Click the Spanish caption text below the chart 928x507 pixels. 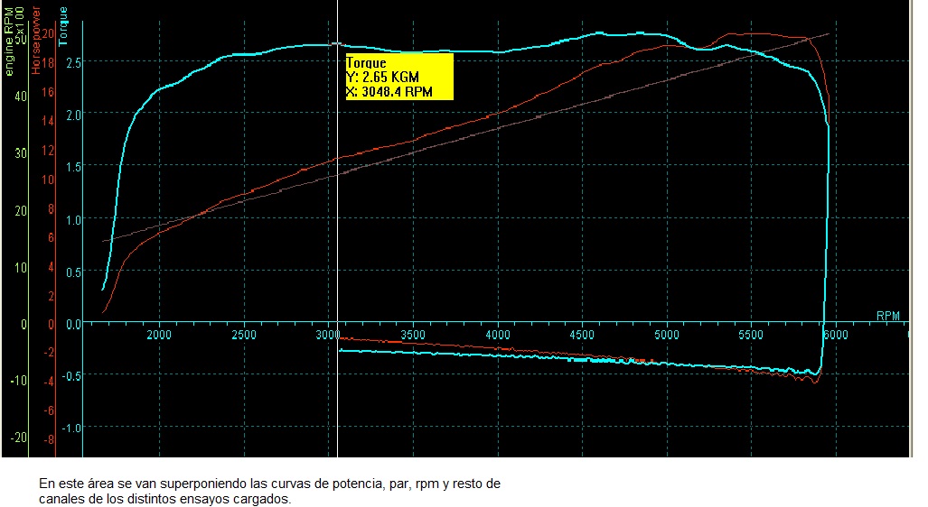click(268, 492)
